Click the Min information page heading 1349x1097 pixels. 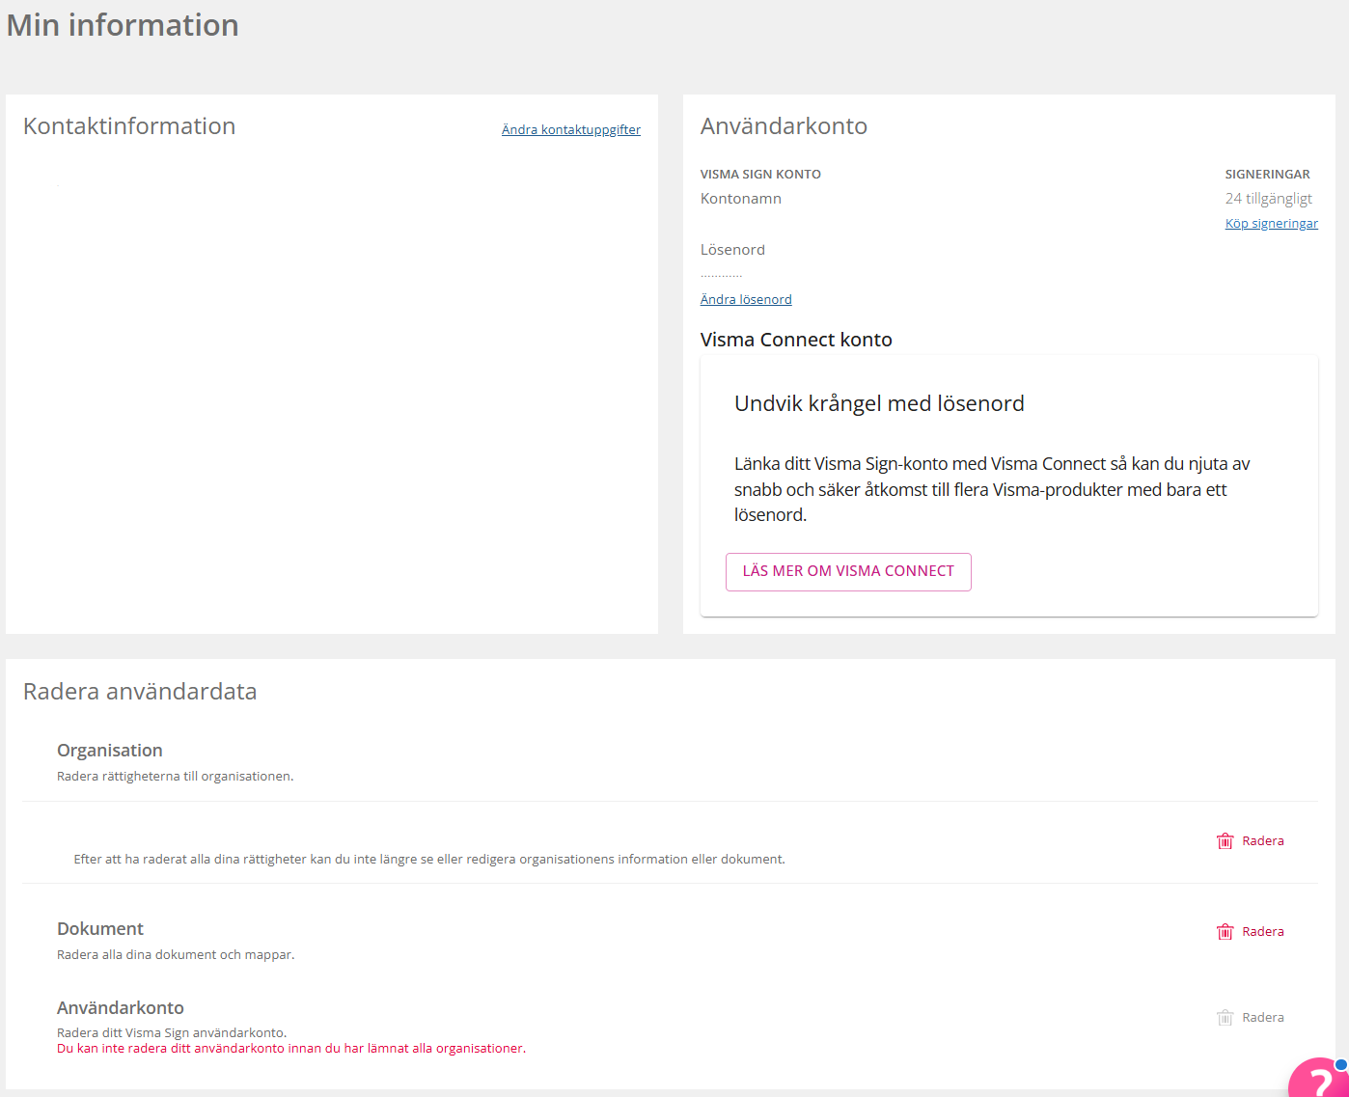pos(123,25)
